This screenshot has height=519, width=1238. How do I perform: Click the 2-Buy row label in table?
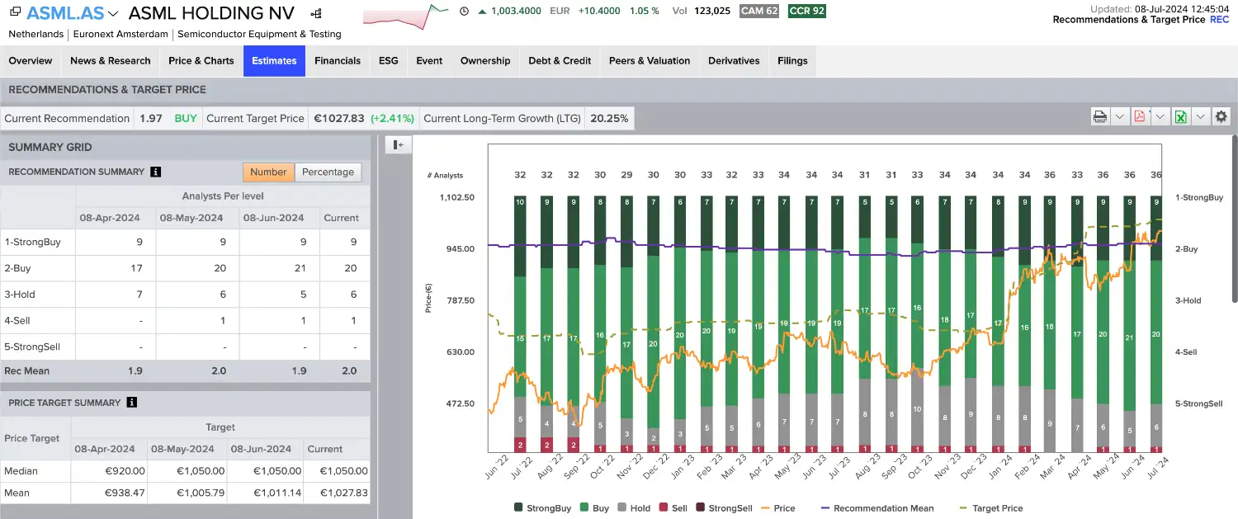click(19, 268)
